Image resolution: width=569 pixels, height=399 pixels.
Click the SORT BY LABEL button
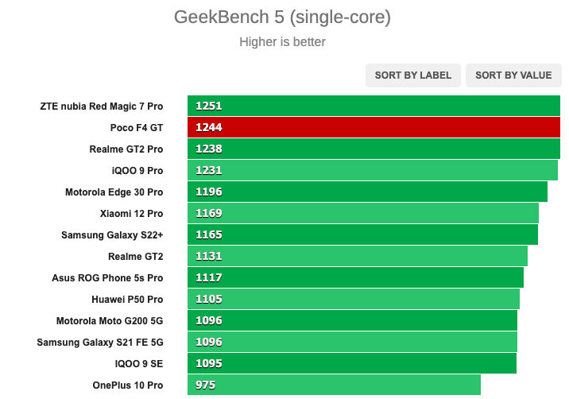point(413,76)
